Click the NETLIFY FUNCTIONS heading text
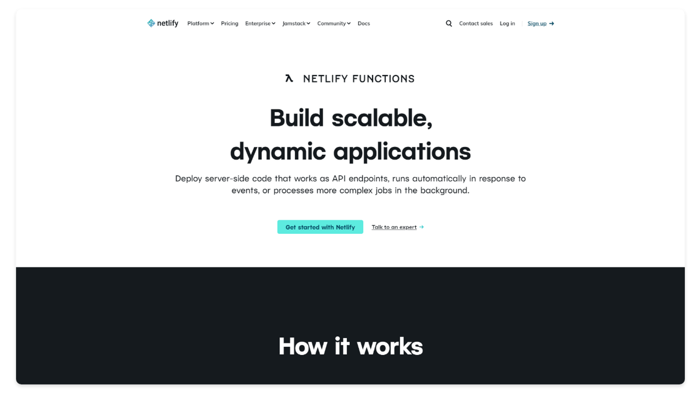This screenshot has width=700, height=393. coord(359,79)
